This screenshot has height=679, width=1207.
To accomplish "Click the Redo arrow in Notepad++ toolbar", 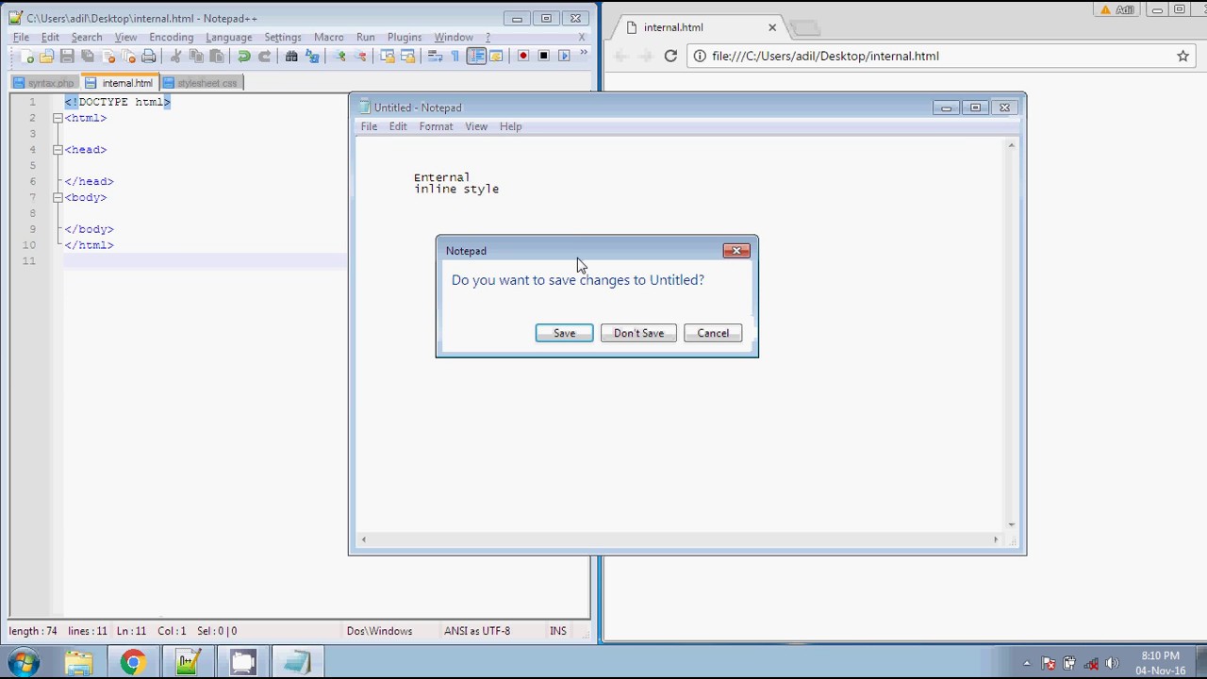I will [265, 57].
